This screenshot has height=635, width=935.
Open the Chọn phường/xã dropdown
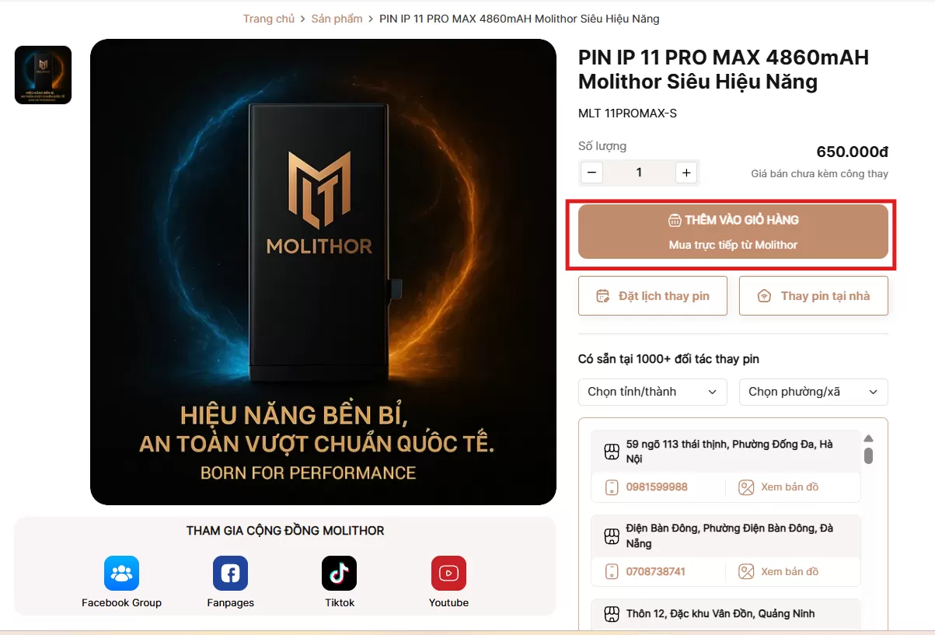[813, 392]
